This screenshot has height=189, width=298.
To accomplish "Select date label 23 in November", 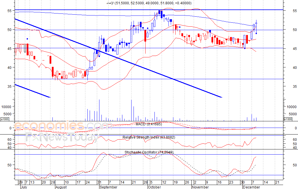I will (231, 182).
